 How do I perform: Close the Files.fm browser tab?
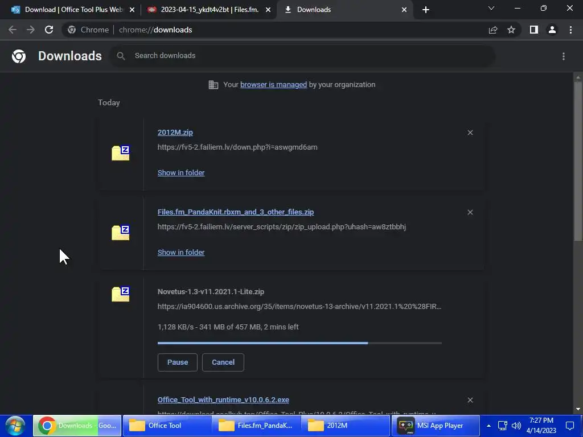(x=268, y=10)
